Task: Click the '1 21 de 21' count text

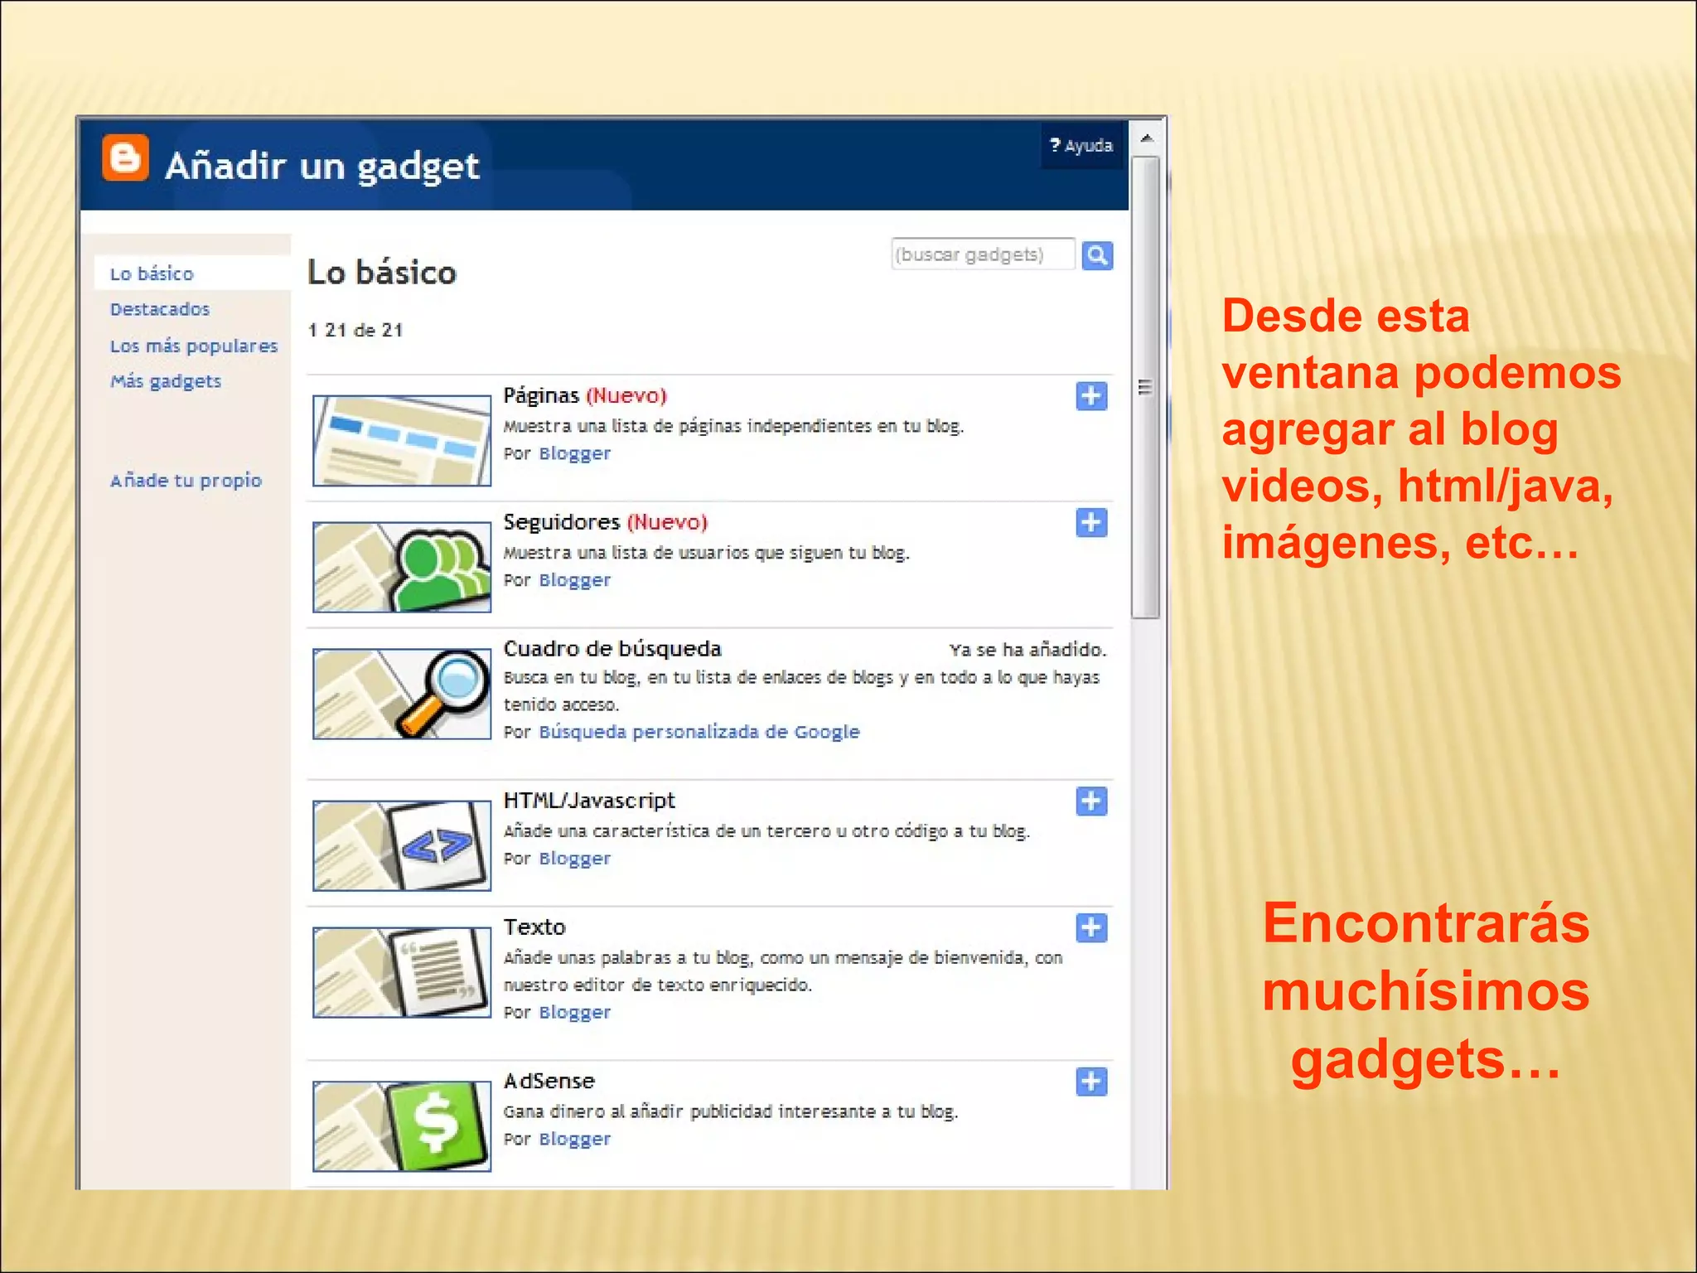Action: 355,330
